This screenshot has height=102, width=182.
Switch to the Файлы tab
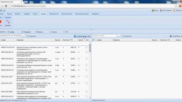18,14
